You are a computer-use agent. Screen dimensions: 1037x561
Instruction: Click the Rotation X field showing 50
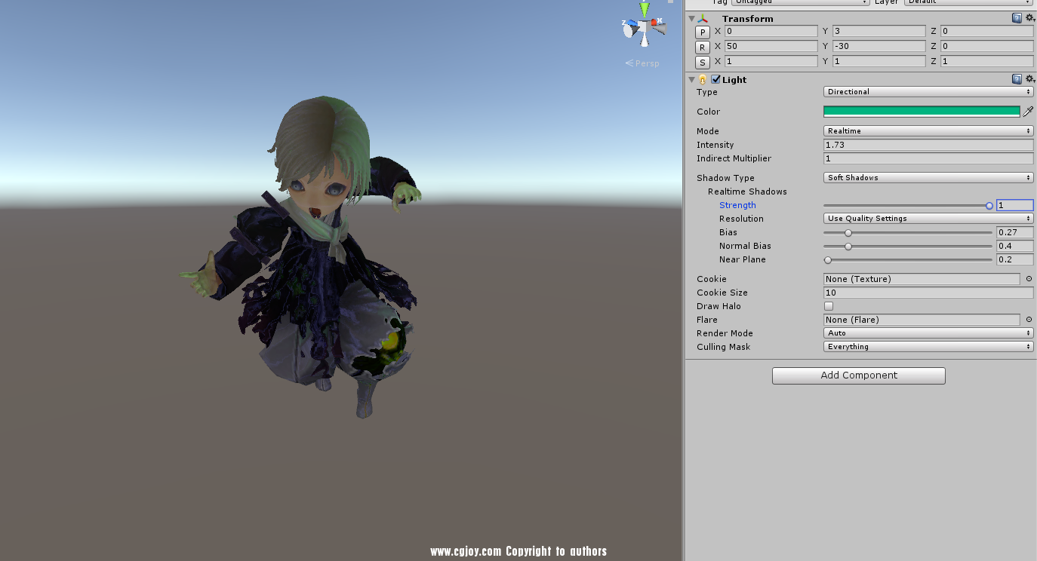pos(771,47)
